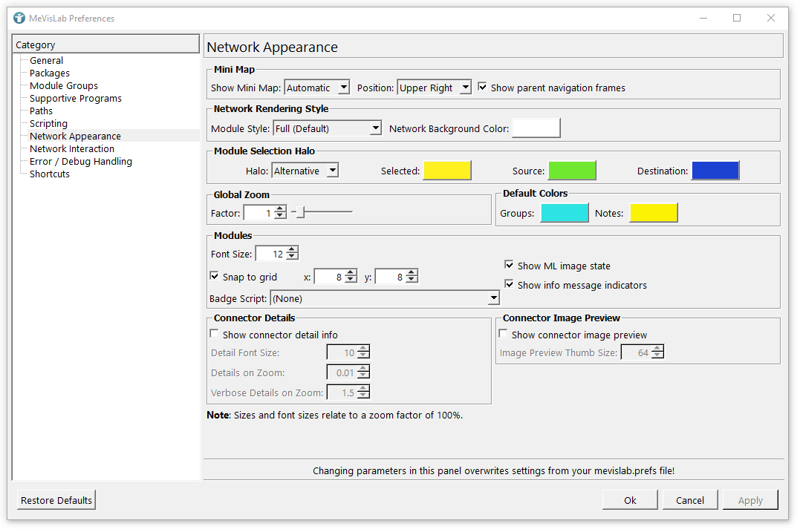Increase the Global Zoom factor with up arrow

pyautogui.click(x=280, y=210)
